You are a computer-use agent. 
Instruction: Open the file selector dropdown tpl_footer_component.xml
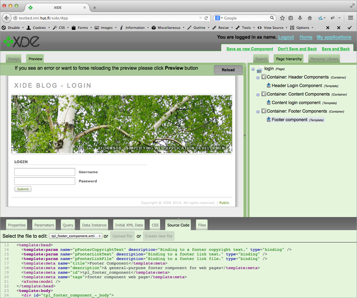coord(76,236)
